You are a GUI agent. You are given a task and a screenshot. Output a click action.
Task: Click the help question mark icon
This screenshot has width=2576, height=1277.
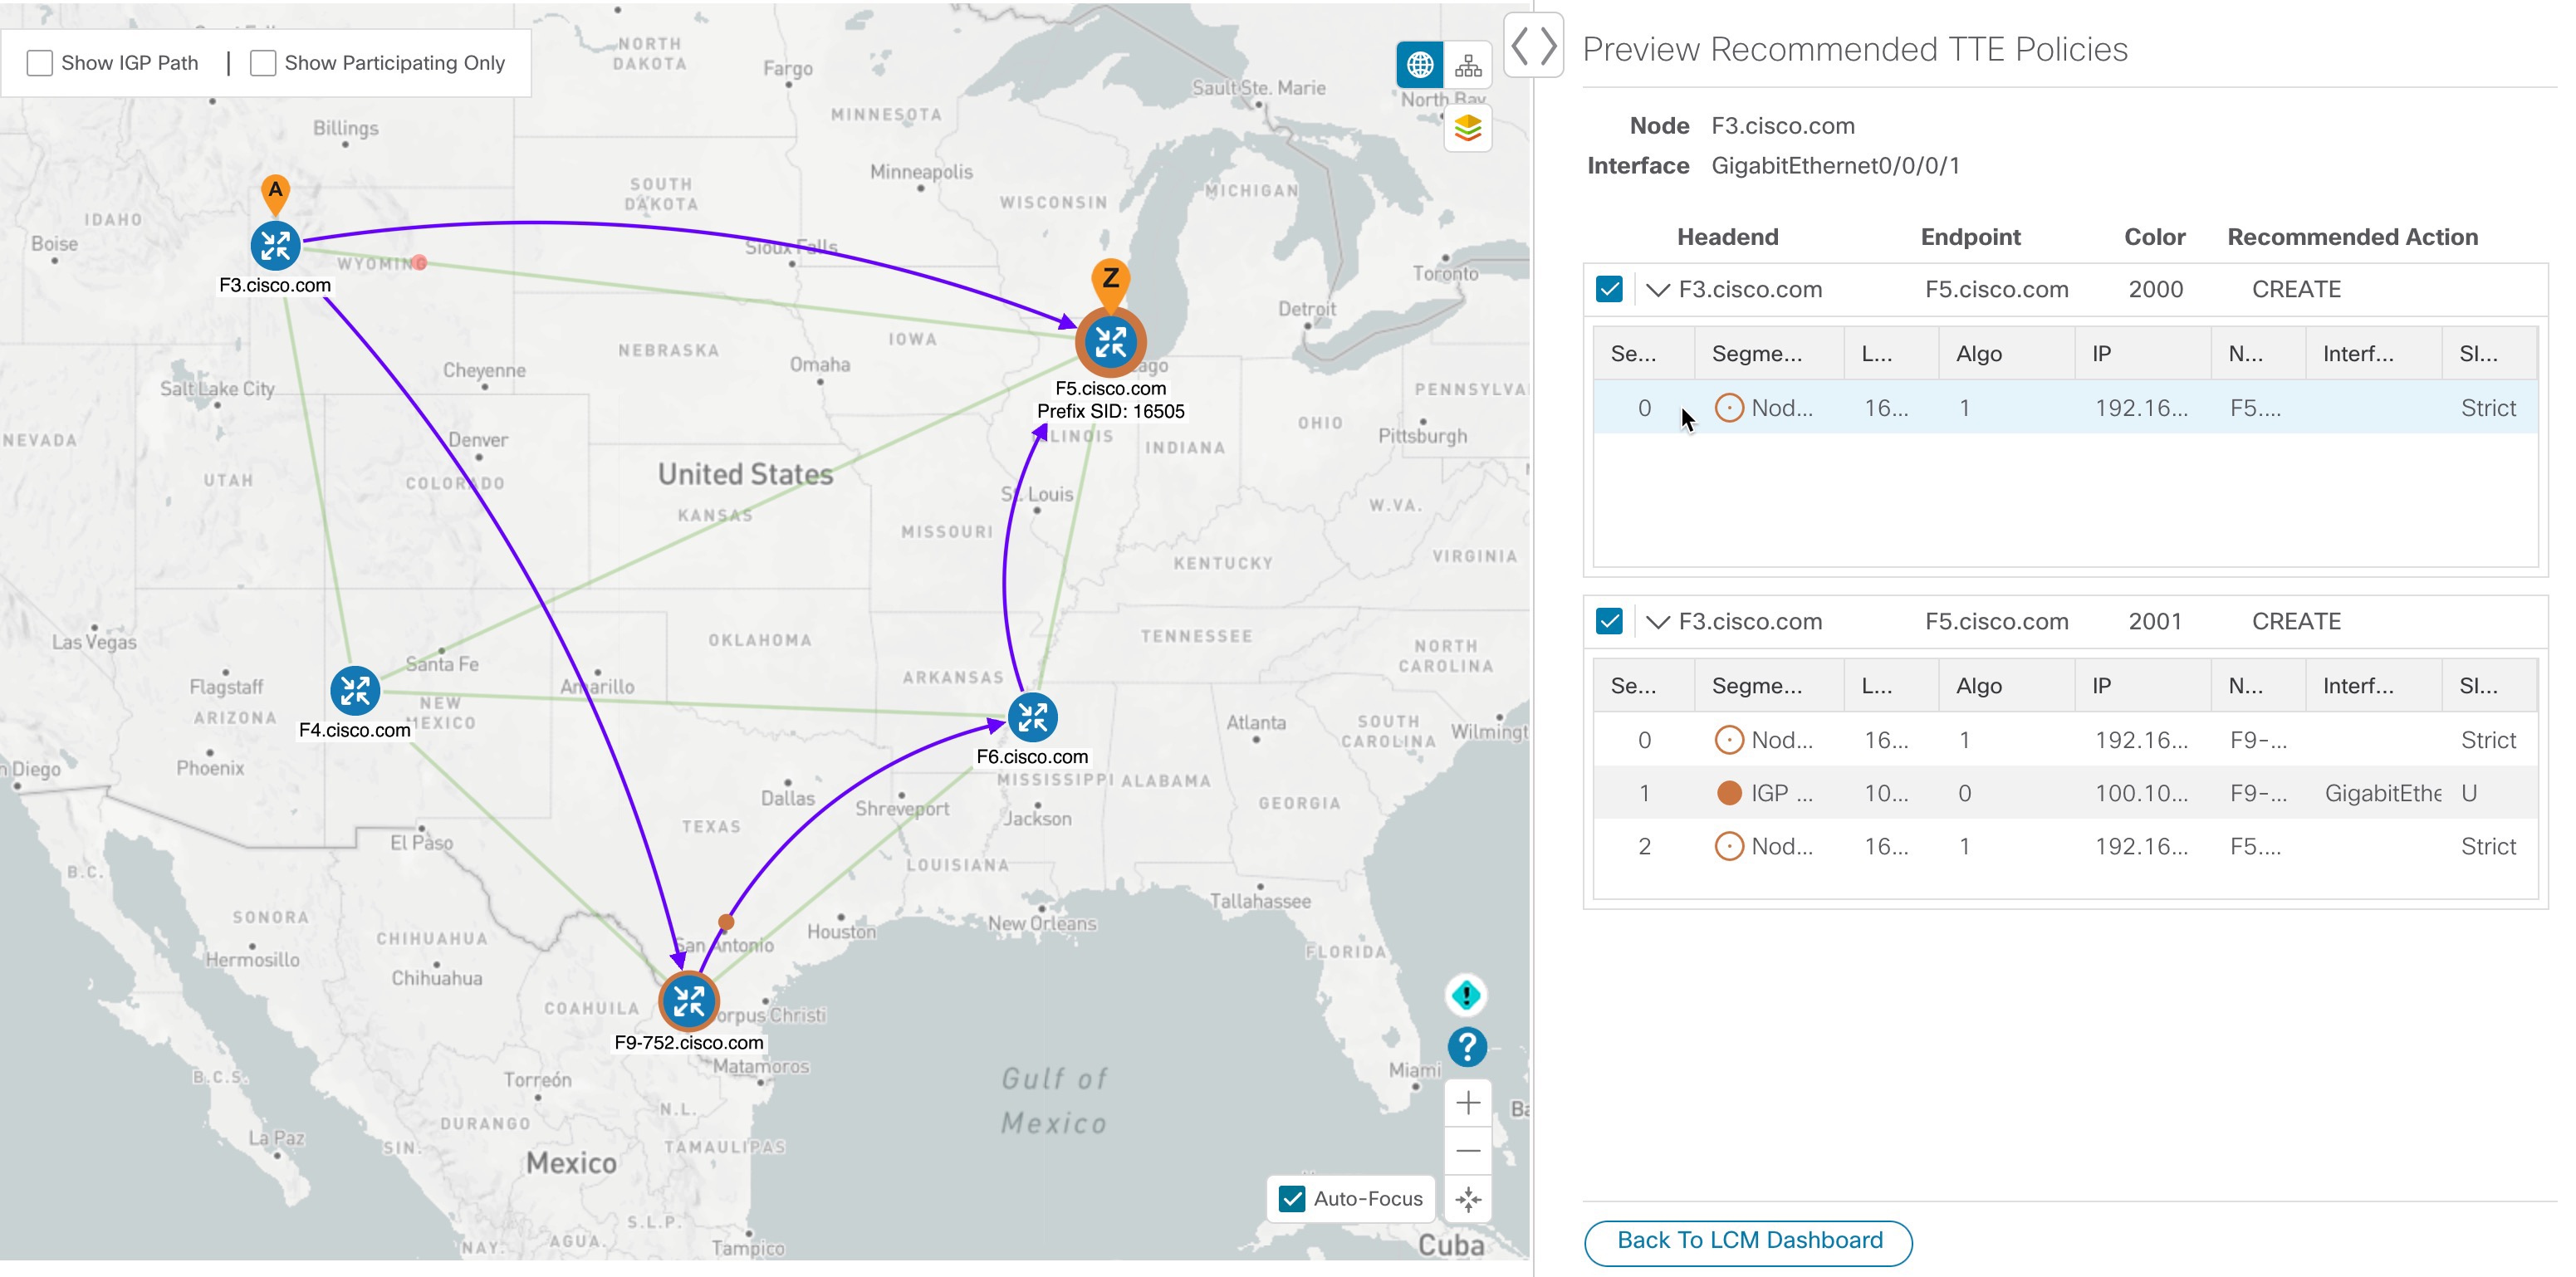tap(1467, 1045)
